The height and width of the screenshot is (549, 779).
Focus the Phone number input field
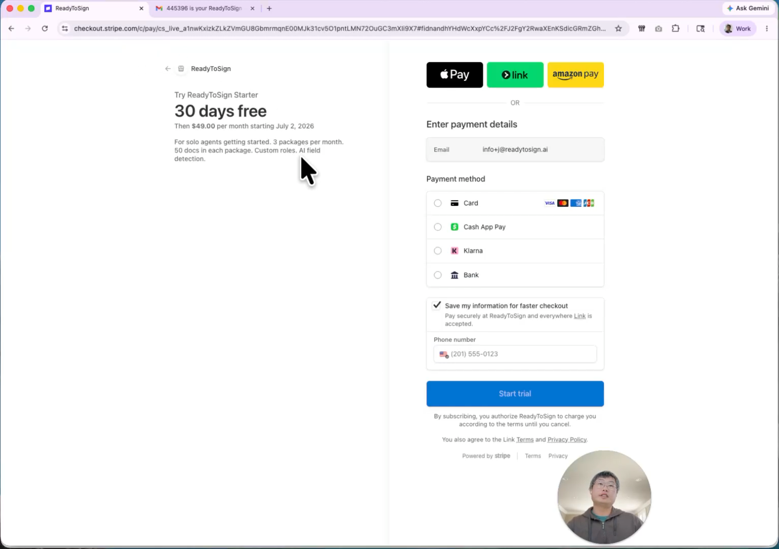(x=515, y=354)
